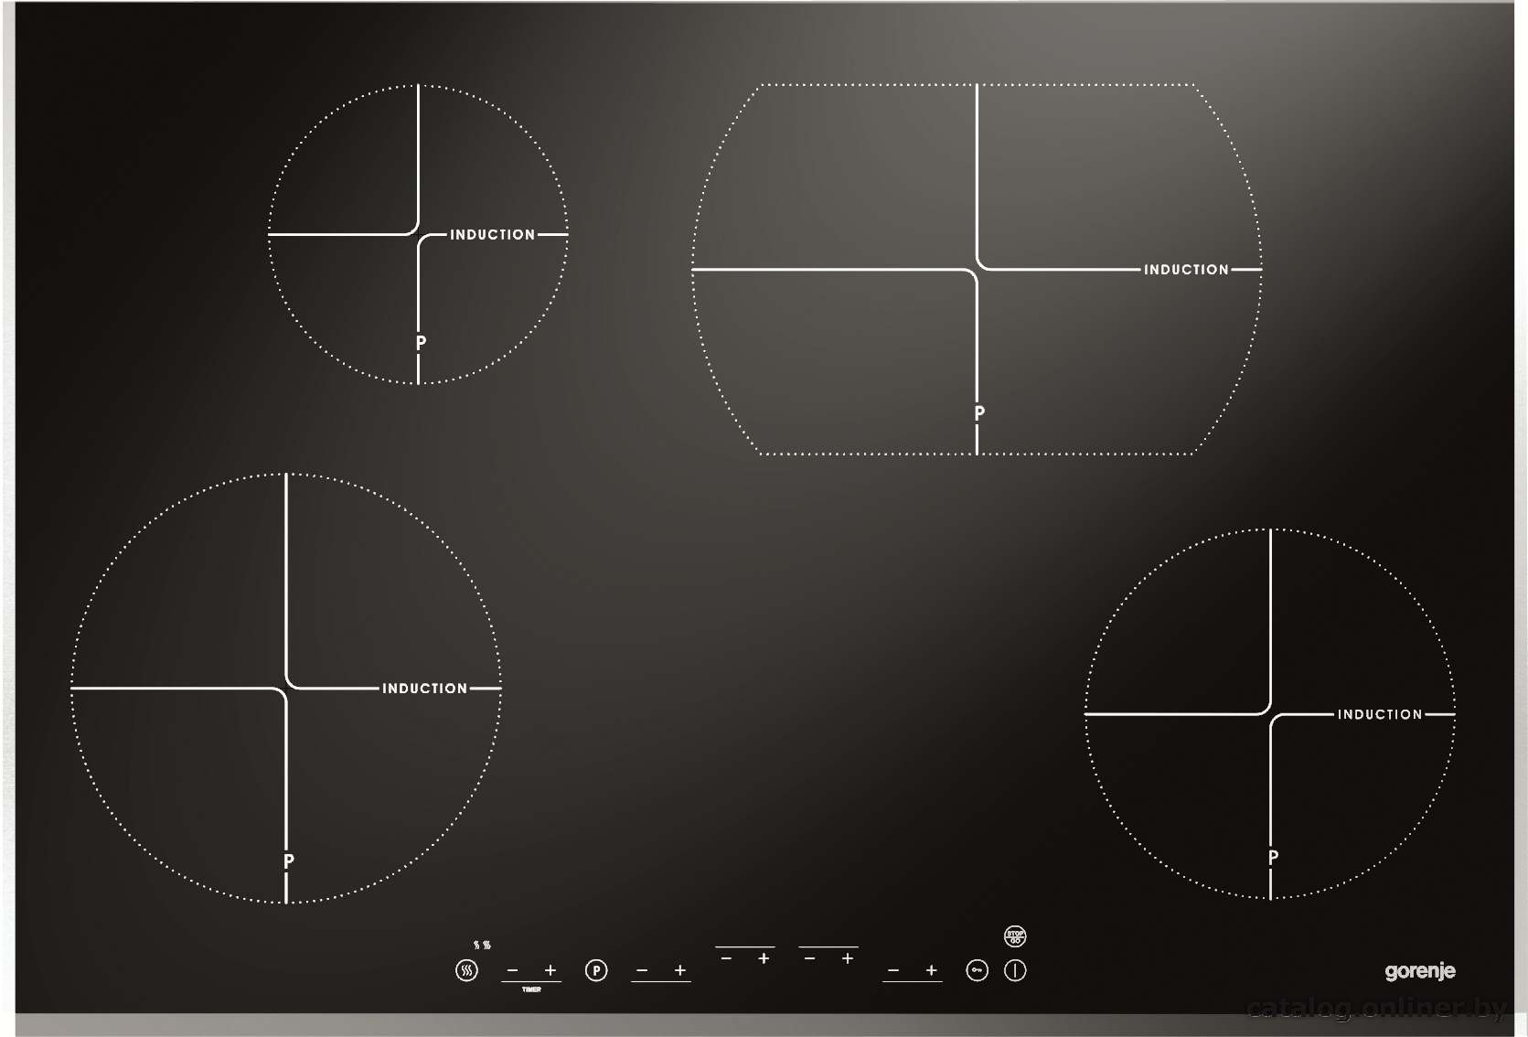Tap plus immediately left of key lock icon

click(x=931, y=970)
